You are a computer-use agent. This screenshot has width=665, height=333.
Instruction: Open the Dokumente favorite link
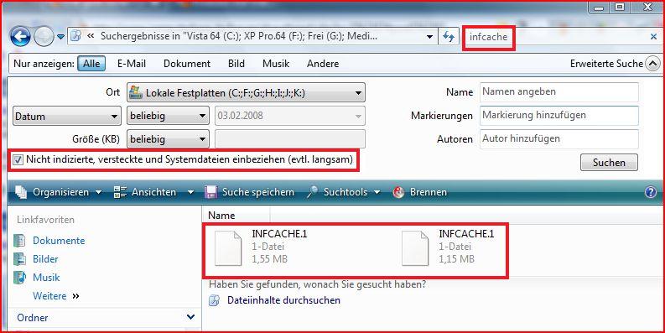[x=59, y=241]
